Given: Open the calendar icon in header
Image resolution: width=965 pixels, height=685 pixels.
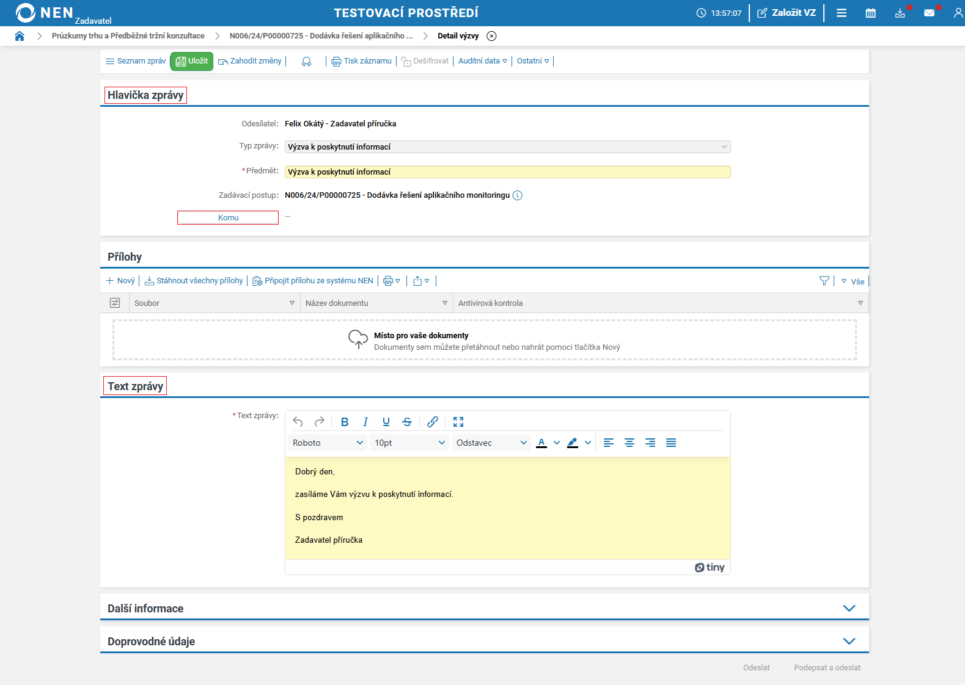Looking at the screenshot, I should coord(870,13).
